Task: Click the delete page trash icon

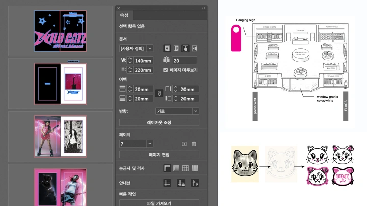Action: (194, 144)
